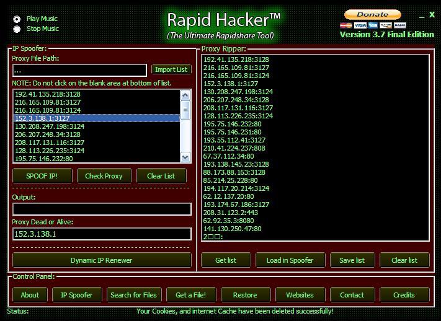441x321 pixels.
Task: Minimize the Rapid Hacker window
Action: [x=421, y=16]
